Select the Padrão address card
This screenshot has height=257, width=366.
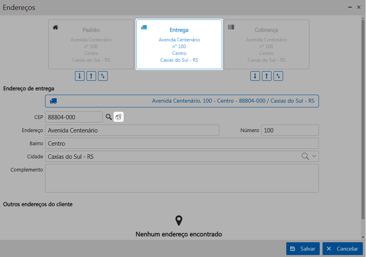tap(91, 45)
